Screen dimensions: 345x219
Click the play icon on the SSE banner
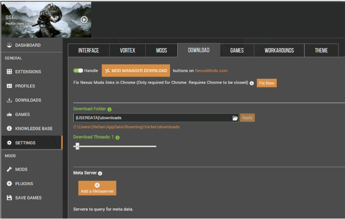(84, 20)
